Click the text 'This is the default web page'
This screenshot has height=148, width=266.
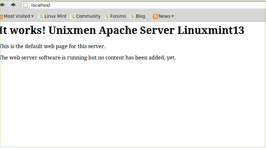(x=34, y=47)
